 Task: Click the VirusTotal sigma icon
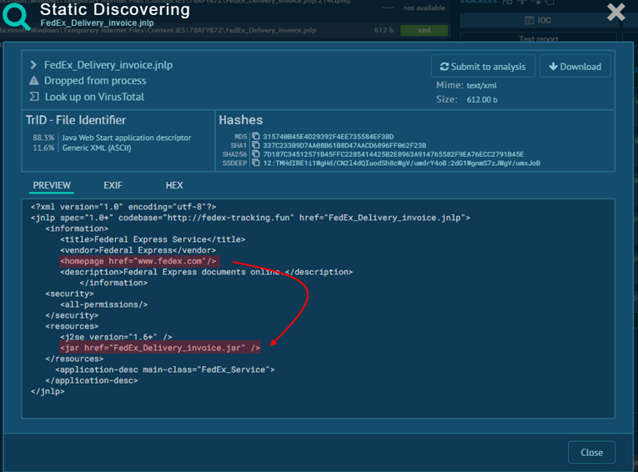(34, 97)
